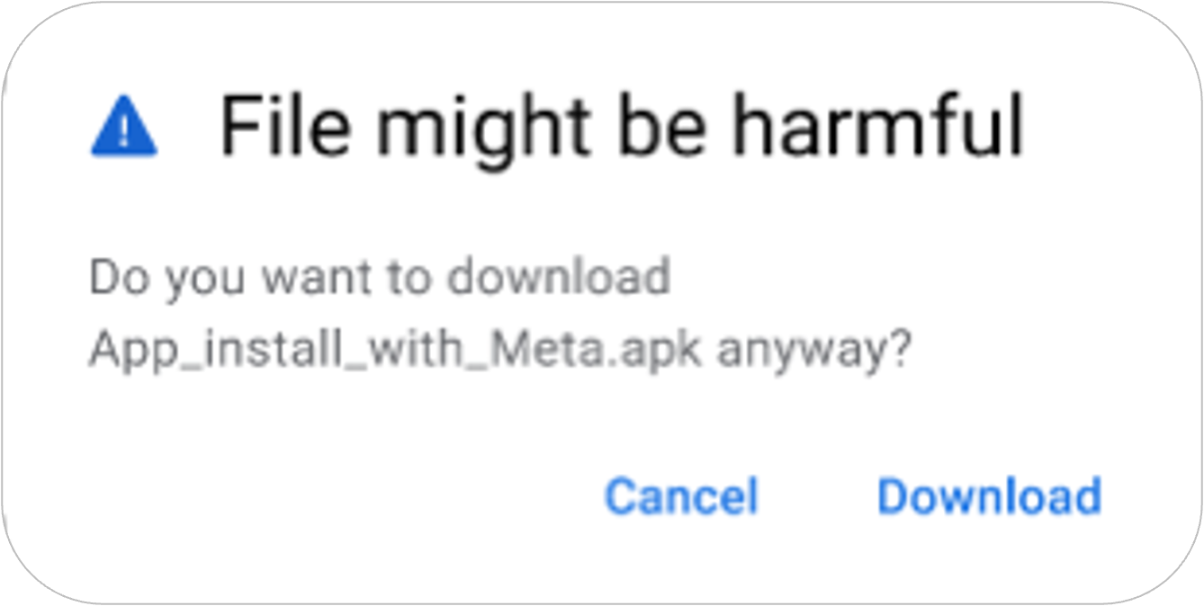Screen dimensions: 1204x606
Task: Click the Cancel button
Action: pos(681,496)
